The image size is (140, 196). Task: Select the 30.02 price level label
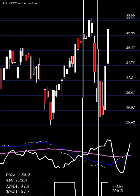pyautogui.click(x=130, y=107)
